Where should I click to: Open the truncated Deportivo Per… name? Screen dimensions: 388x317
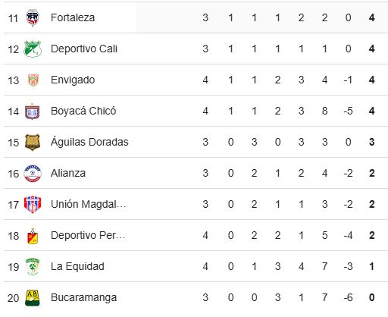[88, 235]
